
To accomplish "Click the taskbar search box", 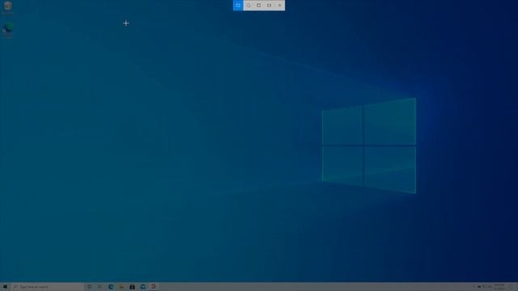I will (x=47, y=287).
